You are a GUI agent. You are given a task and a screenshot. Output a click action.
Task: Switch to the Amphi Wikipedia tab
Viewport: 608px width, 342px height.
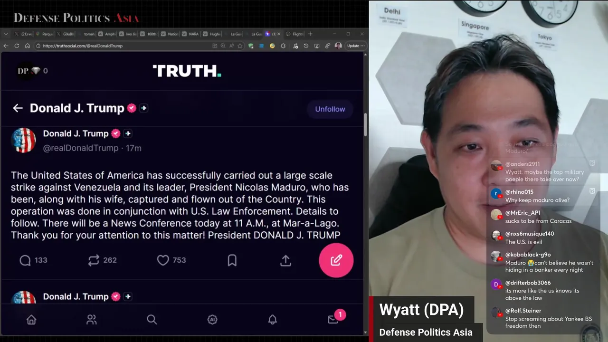pyautogui.click(x=107, y=34)
